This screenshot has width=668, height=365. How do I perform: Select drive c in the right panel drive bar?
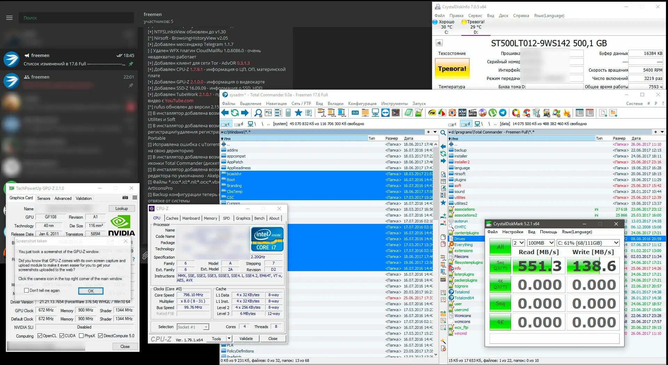tap(453, 124)
